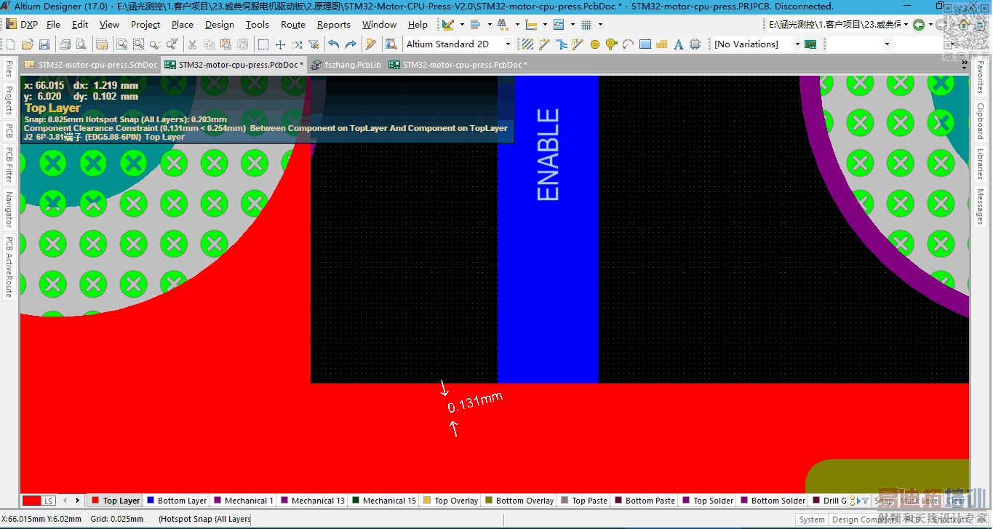Viewport: 993px width, 529px height.
Task: Open the Navigator side panel
Action: (x=9, y=210)
